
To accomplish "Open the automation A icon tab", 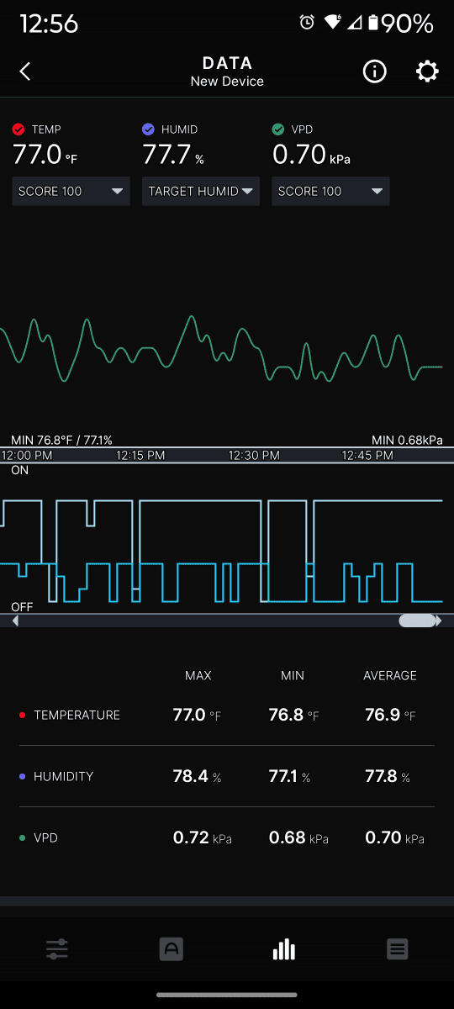I will pos(171,950).
